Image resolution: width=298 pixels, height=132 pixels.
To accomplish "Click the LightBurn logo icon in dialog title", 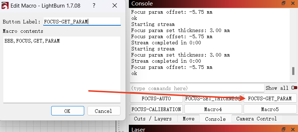I will coord(5,5).
